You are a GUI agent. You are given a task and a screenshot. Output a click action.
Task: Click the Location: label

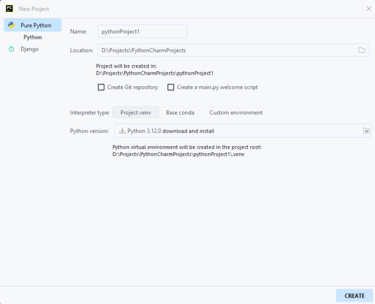[81, 50]
